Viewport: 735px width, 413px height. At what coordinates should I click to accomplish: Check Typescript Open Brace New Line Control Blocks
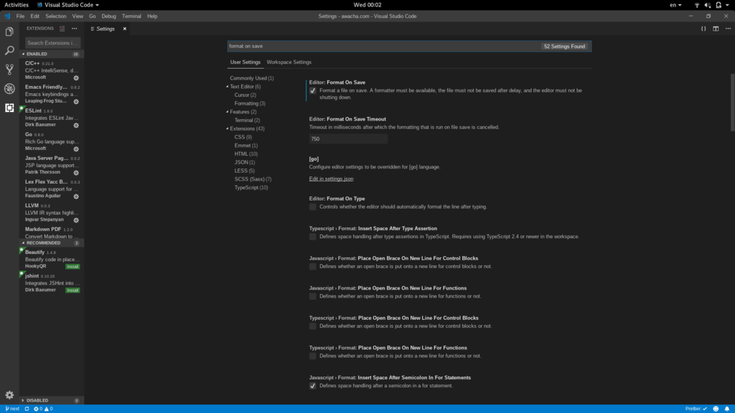tap(313, 326)
